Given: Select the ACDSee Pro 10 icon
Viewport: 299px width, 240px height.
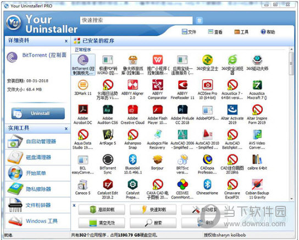Looking at the screenshot, I should coord(207,85).
